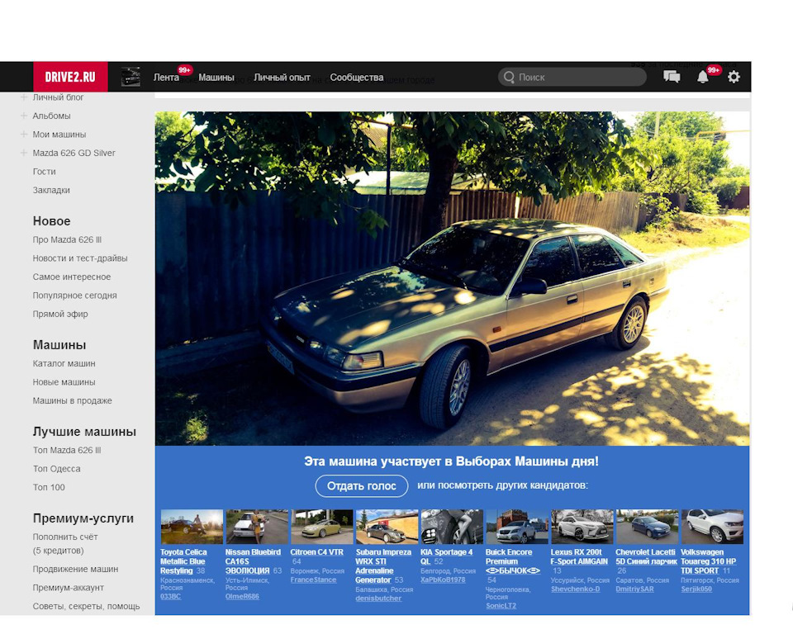Viewport: 793px width, 634px height.
Task: Expand the Mazda 626 GD Silver plus icon
Action: click(x=24, y=153)
